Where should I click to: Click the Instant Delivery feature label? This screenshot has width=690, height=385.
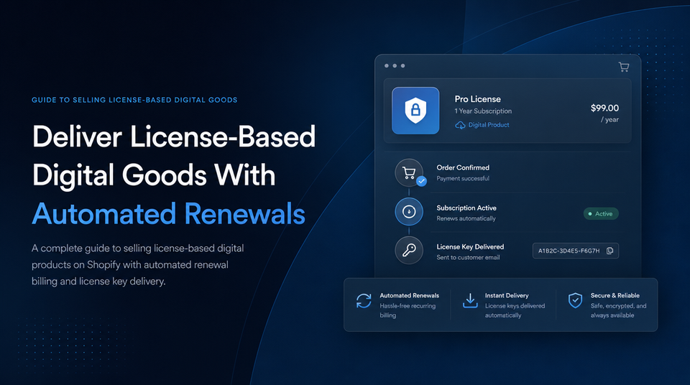click(507, 296)
